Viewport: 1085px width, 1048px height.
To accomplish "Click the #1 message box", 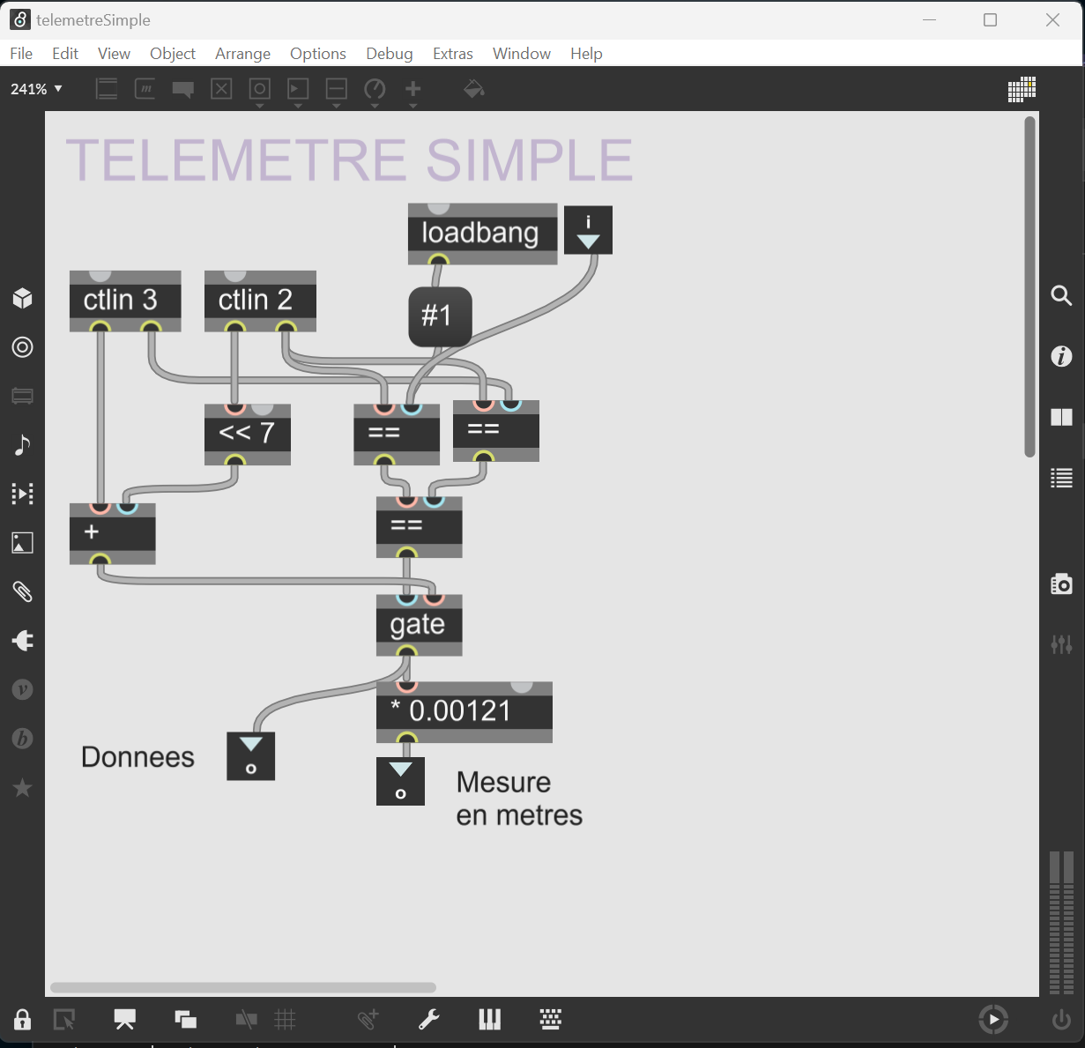I will click(x=440, y=316).
